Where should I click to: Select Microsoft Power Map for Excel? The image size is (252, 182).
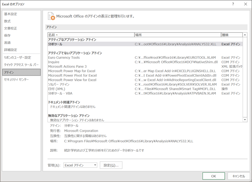145,71
